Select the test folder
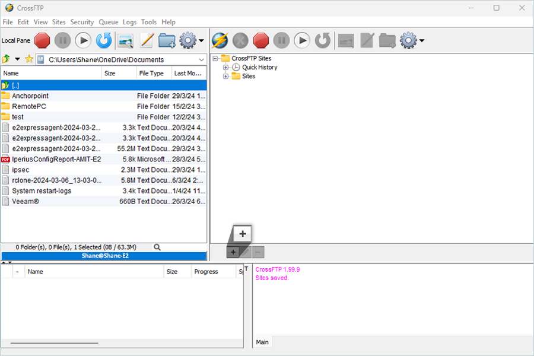The height and width of the screenshot is (356, 534). (104, 117)
